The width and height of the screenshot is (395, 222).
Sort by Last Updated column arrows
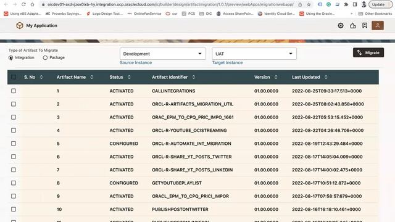tap(326, 77)
